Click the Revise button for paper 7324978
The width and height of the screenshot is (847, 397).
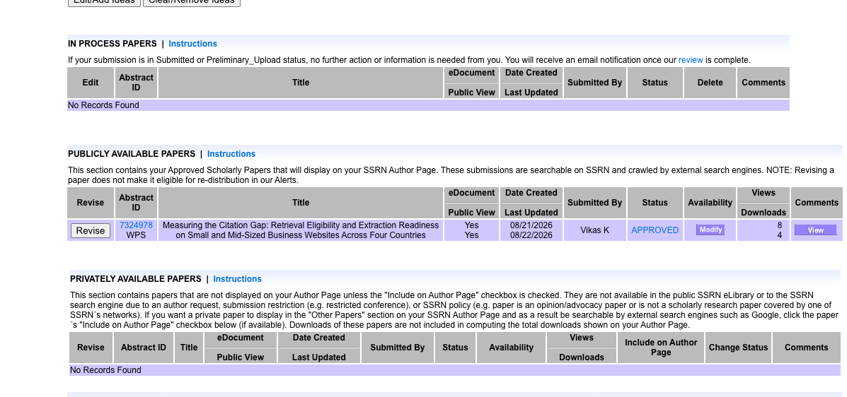coord(90,230)
